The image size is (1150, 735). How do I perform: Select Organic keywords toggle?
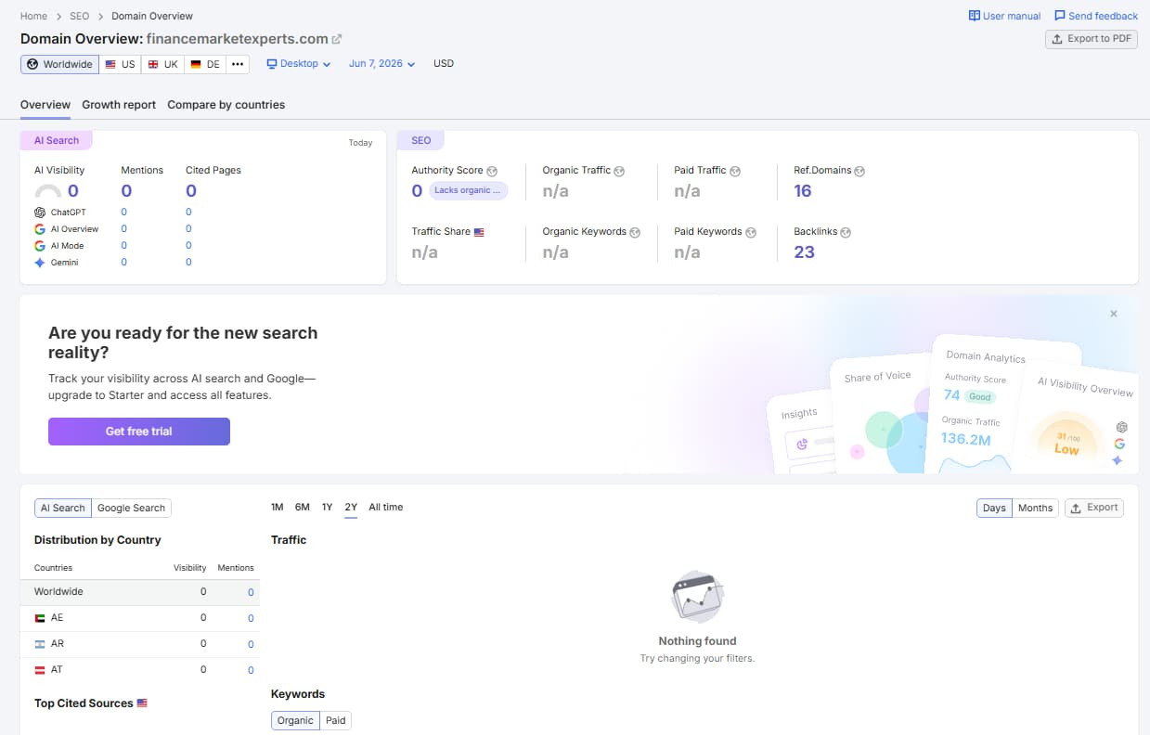(295, 720)
